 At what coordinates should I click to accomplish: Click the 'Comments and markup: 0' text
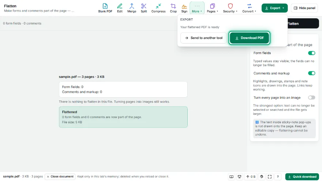pos(82,92)
